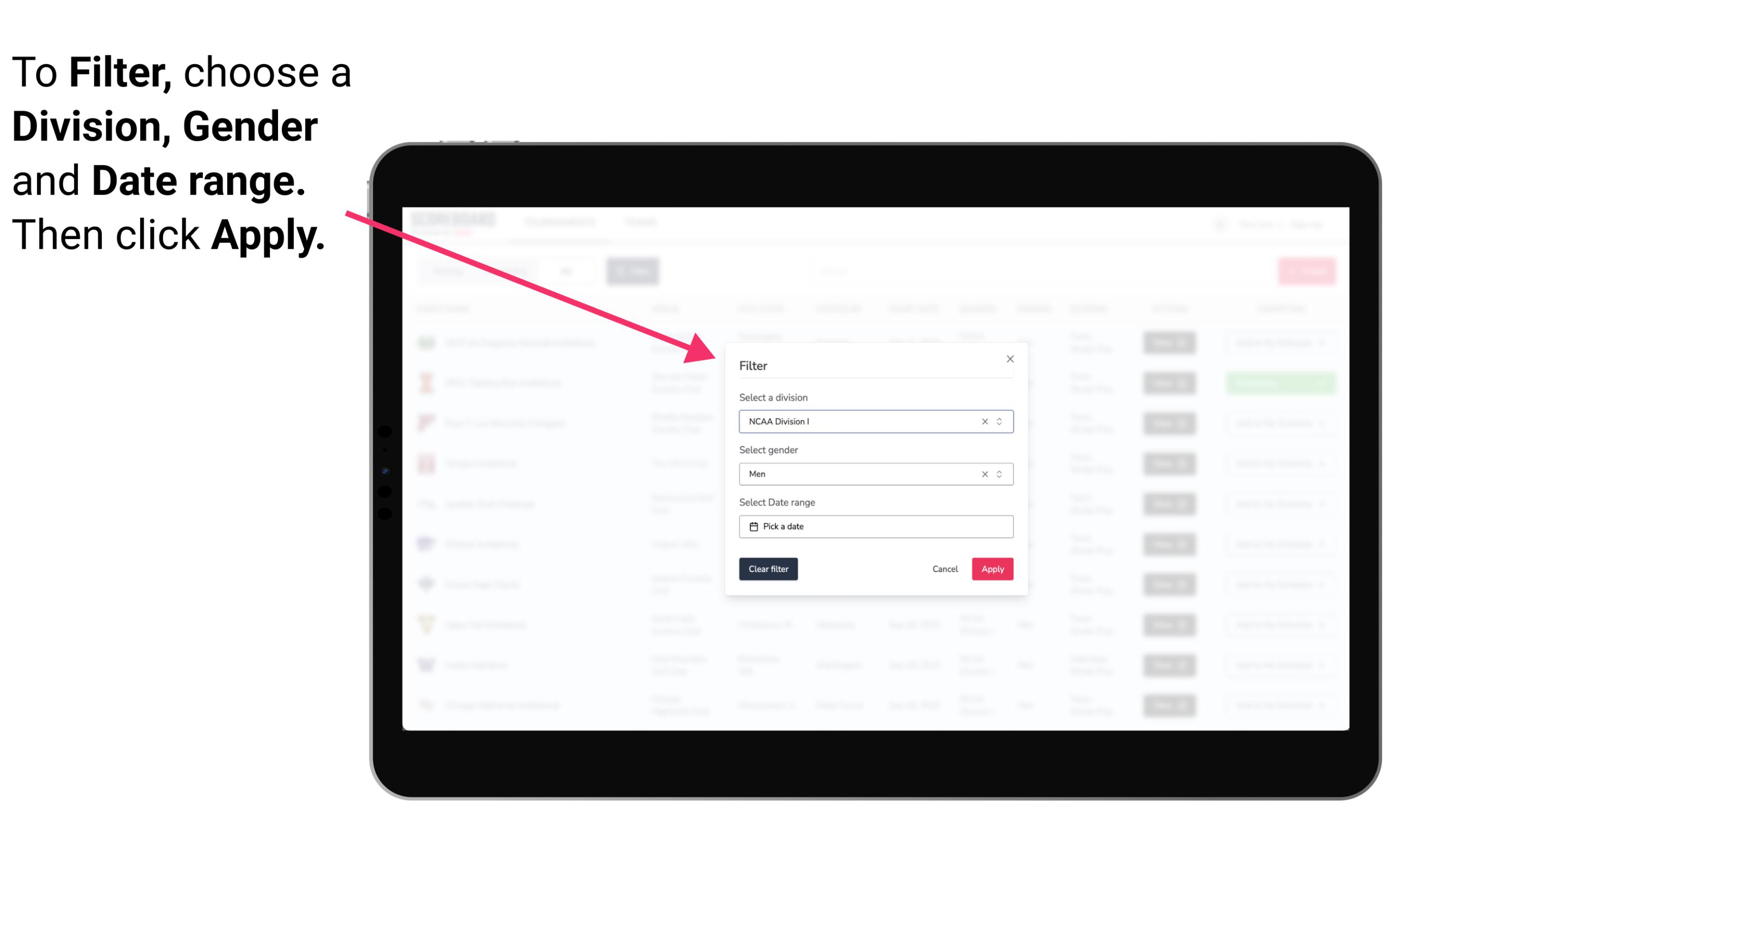This screenshot has height=941, width=1749.
Task: Click the clear/X icon on Men gender
Action: (x=983, y=474)
